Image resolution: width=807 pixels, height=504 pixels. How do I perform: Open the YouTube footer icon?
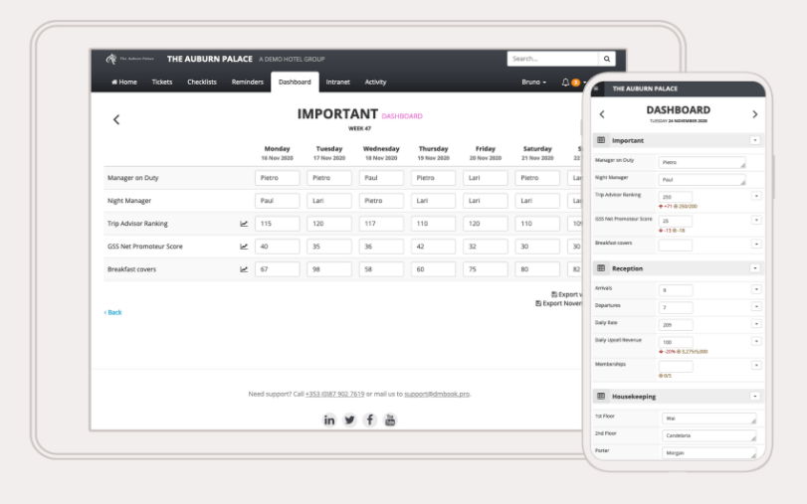(390, 420)
